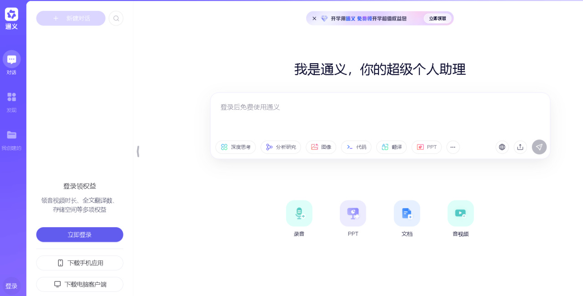583x296 pixels.
Task: Open the 发现 discover sidebar icon
Action: click(x=12, y=97)
